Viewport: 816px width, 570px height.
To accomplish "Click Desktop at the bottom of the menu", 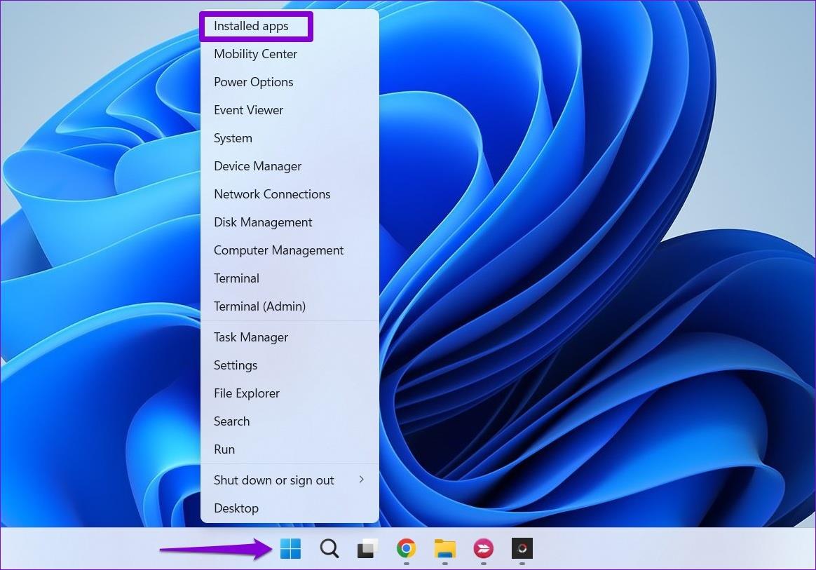I will [236, 508].
